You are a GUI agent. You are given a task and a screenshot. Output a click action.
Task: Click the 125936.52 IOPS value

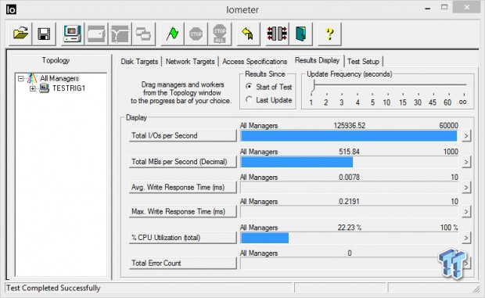[x=349, y=125]
